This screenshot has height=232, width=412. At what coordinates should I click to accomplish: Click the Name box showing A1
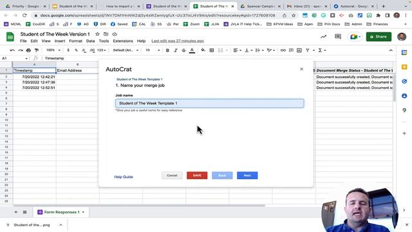click(14, 58)
